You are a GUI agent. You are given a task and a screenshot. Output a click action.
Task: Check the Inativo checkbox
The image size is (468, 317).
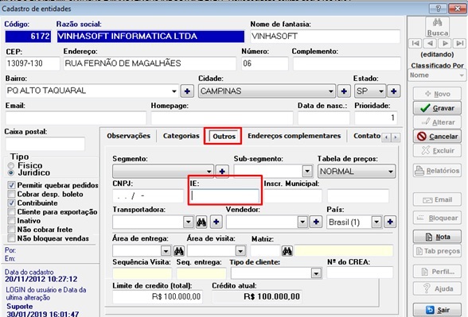click(11, 221)
